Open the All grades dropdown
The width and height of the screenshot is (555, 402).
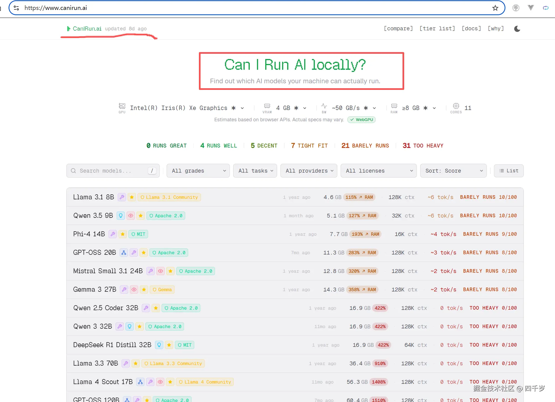coord(198,171)
